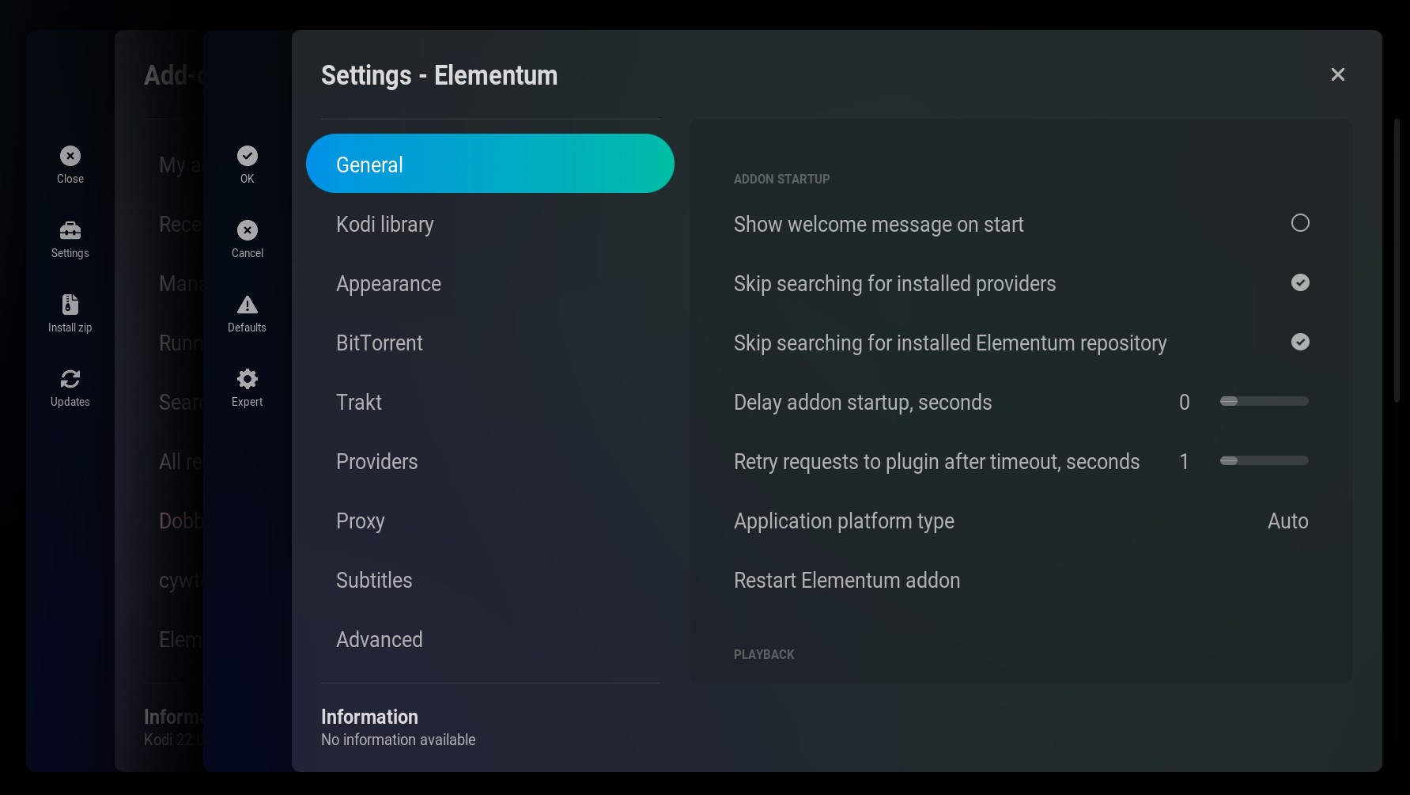
Task: Open the Advanced settings category
Action: [x=380, y=640]
